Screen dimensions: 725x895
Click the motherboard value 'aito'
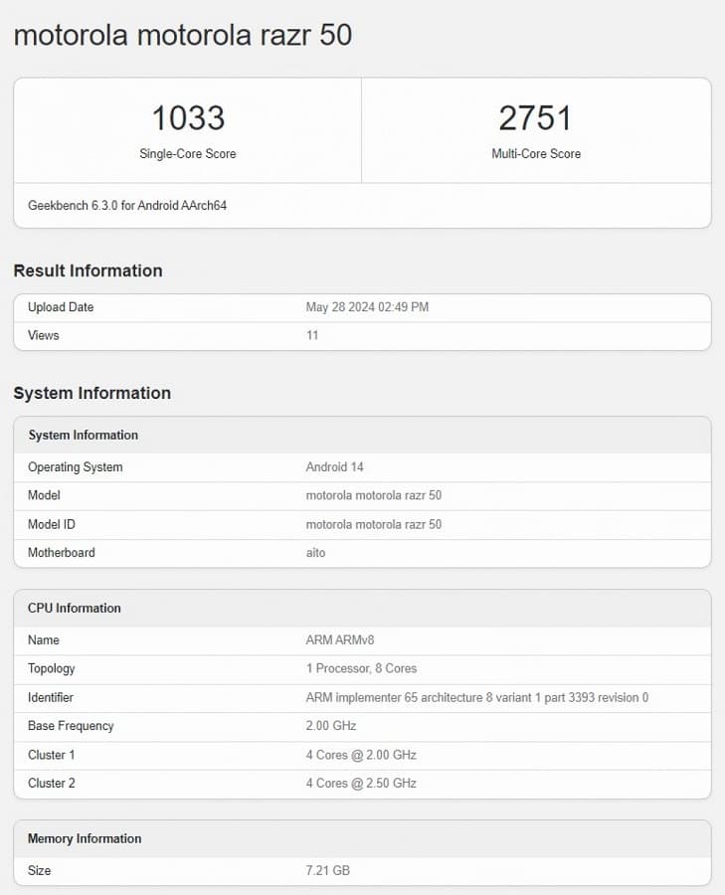pos(315,552)
